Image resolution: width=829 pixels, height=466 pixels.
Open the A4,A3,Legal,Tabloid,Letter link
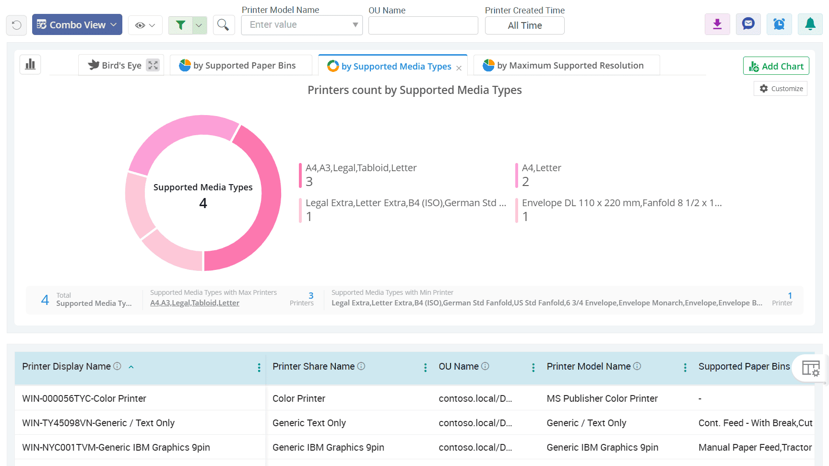tap(194, 303)
